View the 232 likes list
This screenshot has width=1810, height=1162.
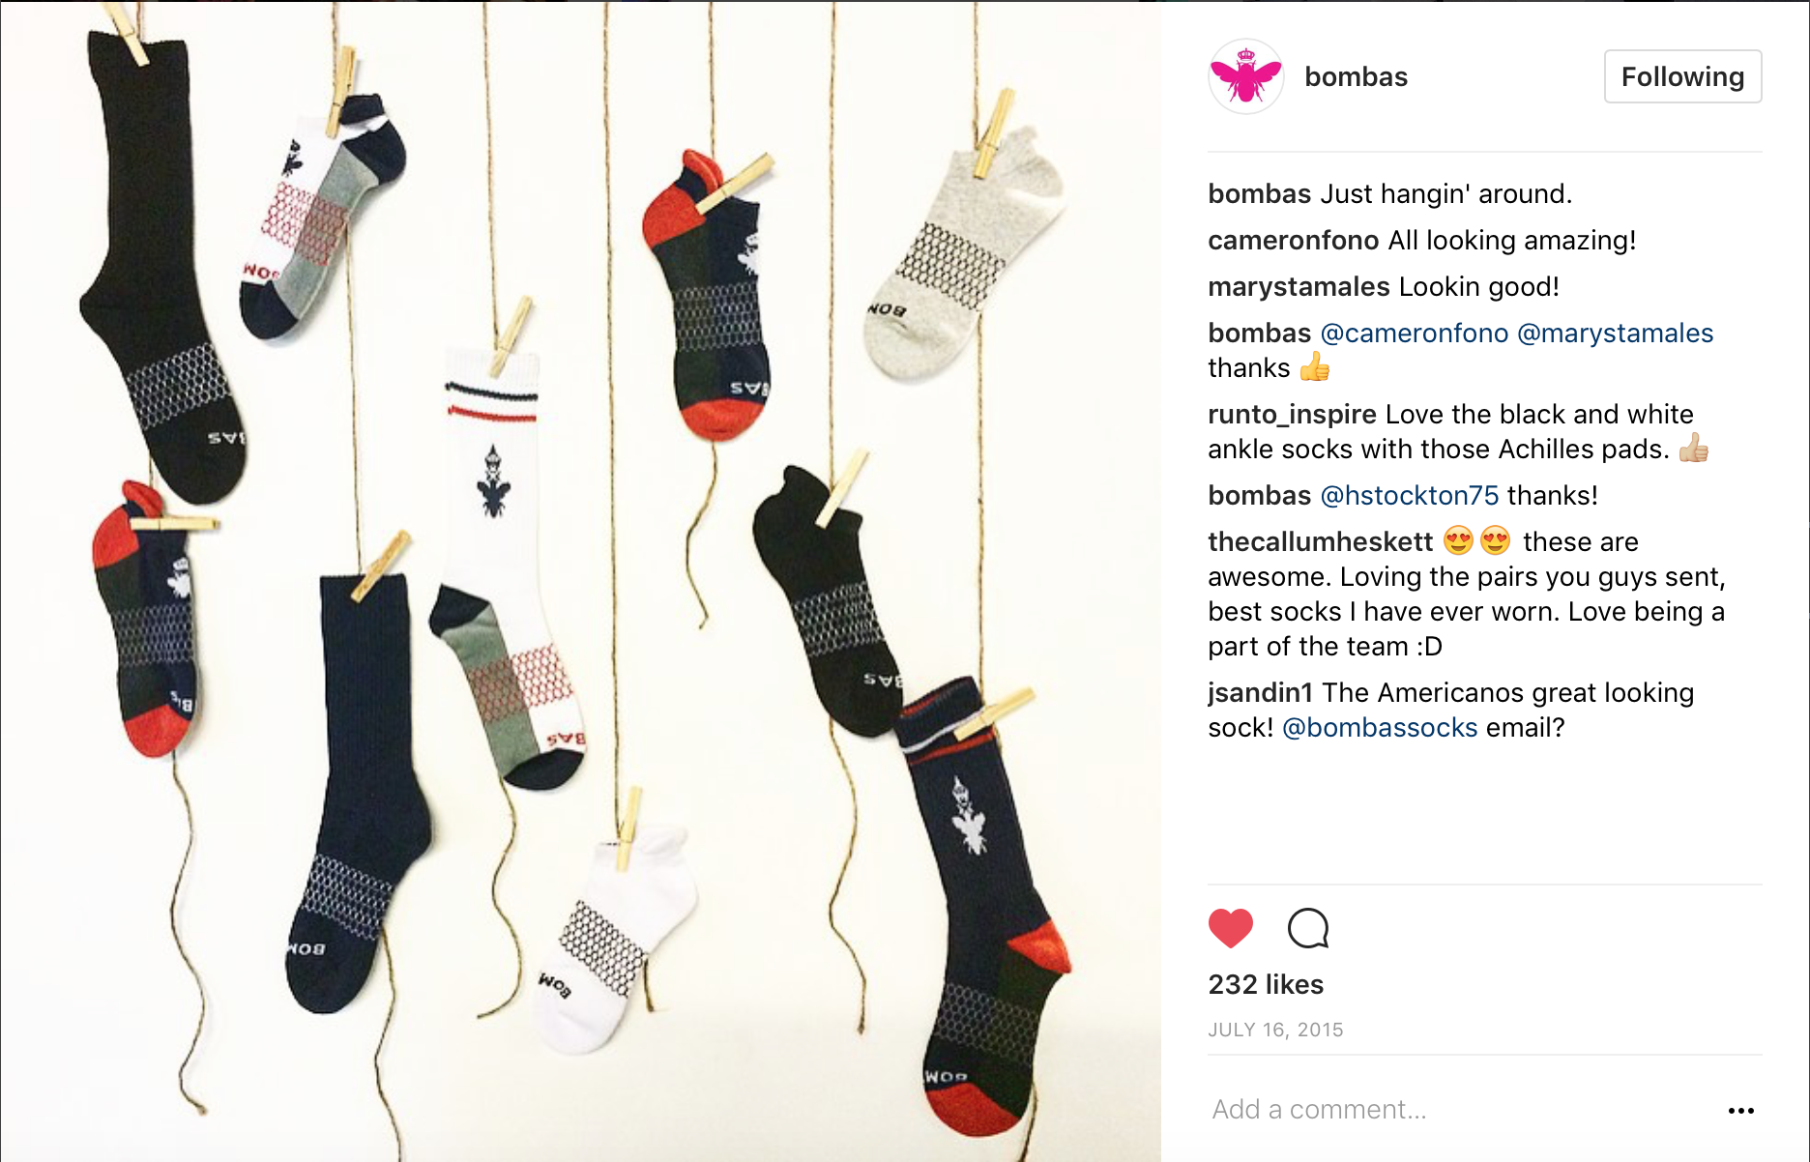click(1266, 984)
